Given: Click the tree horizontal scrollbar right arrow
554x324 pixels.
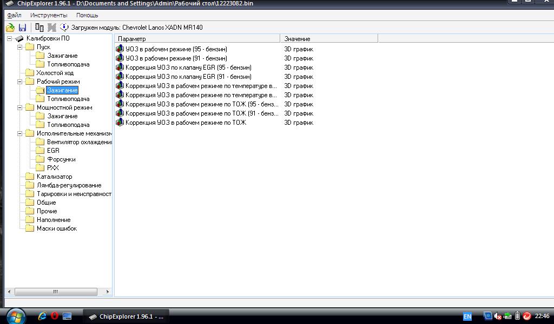Looking at the screenshot, I should pos(107,292).
